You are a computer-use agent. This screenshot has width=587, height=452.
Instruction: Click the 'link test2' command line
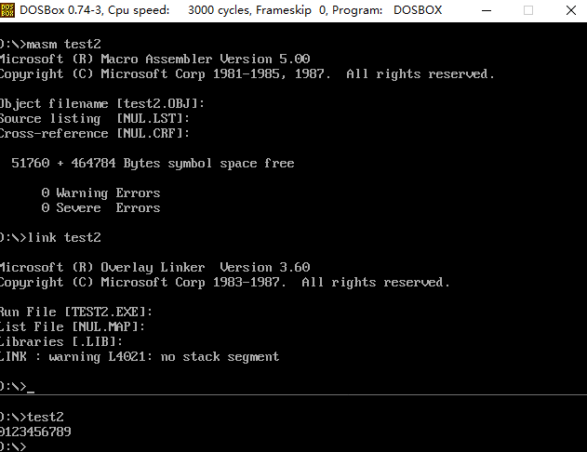coord(50,237)
